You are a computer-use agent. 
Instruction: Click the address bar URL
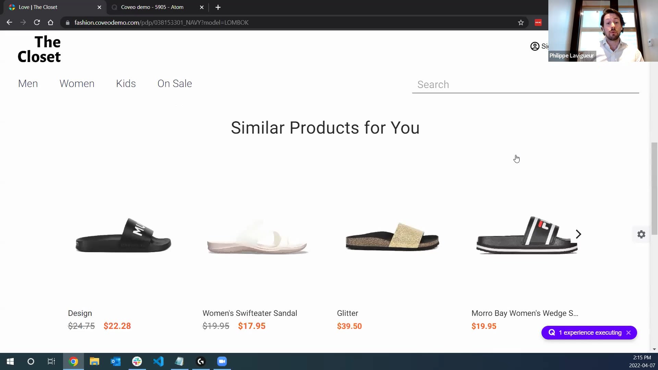pos(161,23)
